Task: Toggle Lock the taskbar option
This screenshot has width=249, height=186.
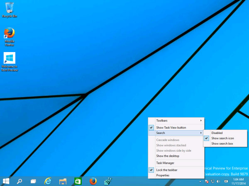Action: [176, 170]
